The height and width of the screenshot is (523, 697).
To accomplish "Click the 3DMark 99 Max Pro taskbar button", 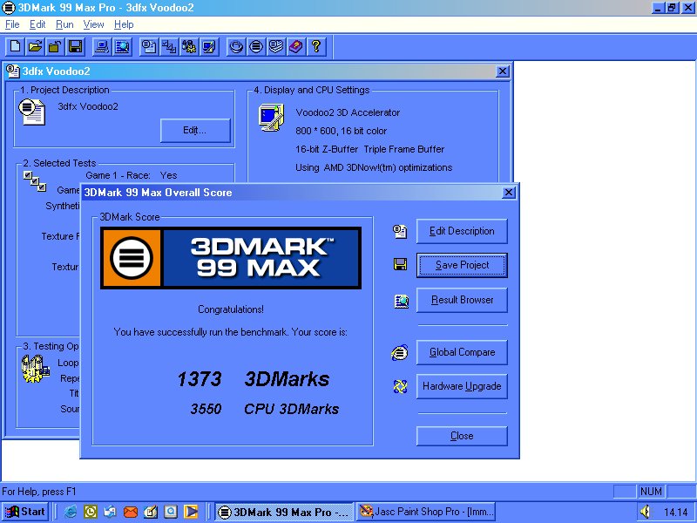I will pyautogui.click(x=284, y=512).
